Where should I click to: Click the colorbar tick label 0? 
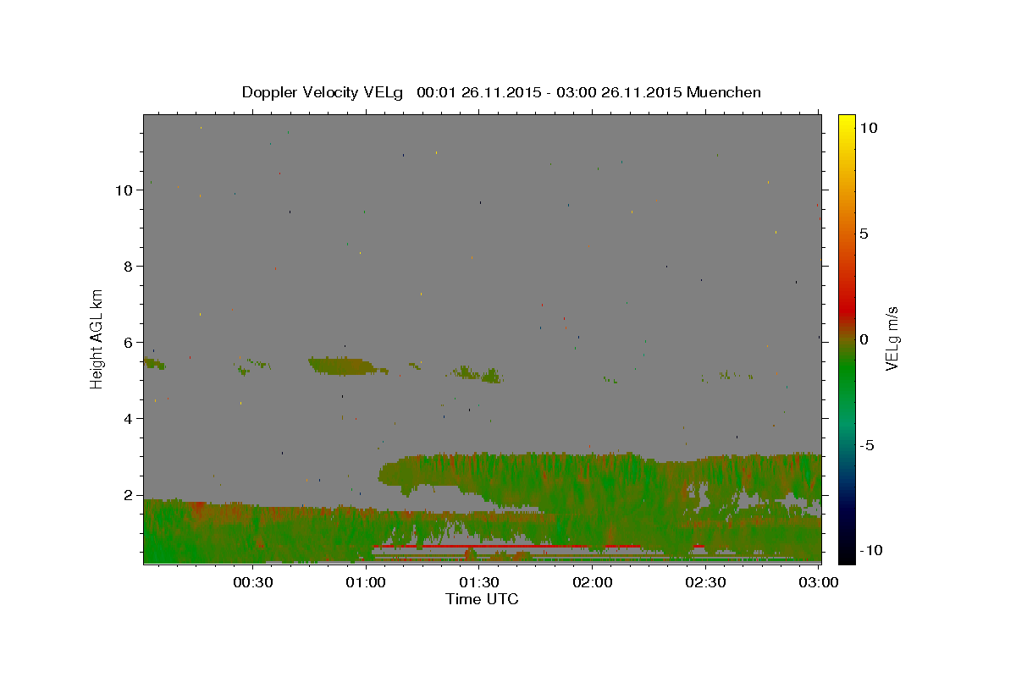(x=864, y=339)
